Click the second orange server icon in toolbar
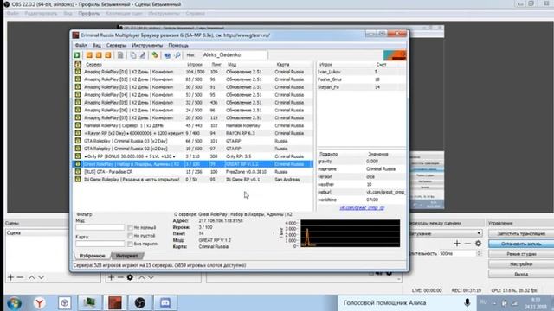The height and width of the screenshot is (311, 554). point(99,55)
